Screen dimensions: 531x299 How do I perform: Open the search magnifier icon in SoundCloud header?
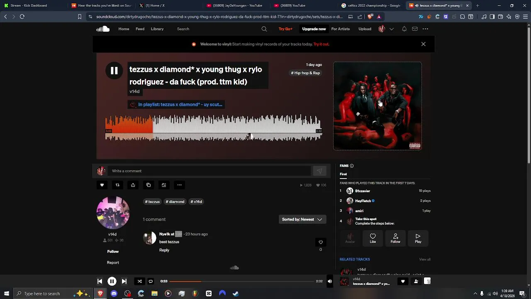pyautogui.click(x=264, y=29)
